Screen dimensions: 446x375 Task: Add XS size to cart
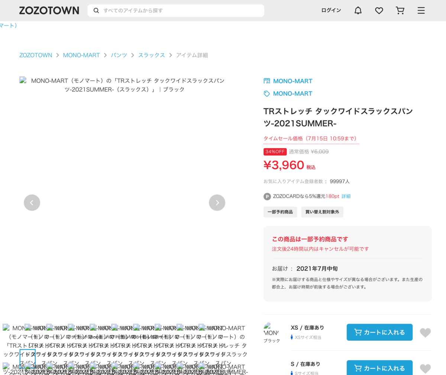pyautogui.click(x=379, y=332)
